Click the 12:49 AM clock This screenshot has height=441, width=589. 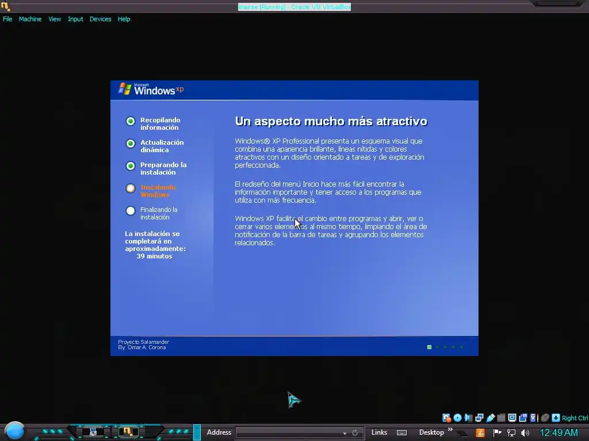tap(559, 432)
